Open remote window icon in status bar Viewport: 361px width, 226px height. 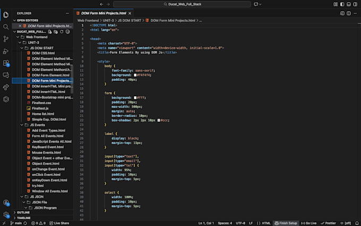[4, 223]
